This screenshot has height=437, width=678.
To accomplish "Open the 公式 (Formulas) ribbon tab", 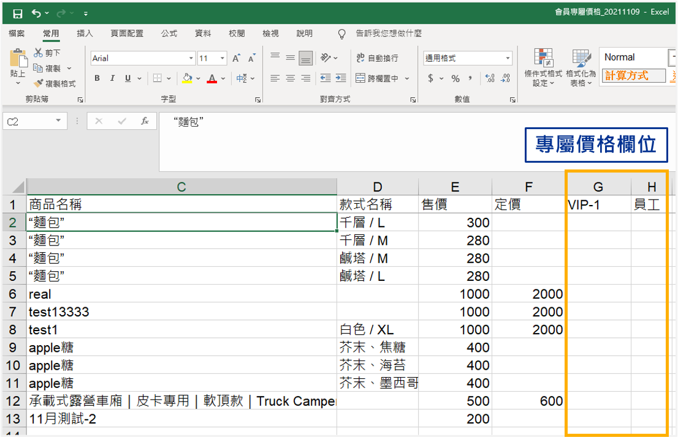I will pos(169,34).
